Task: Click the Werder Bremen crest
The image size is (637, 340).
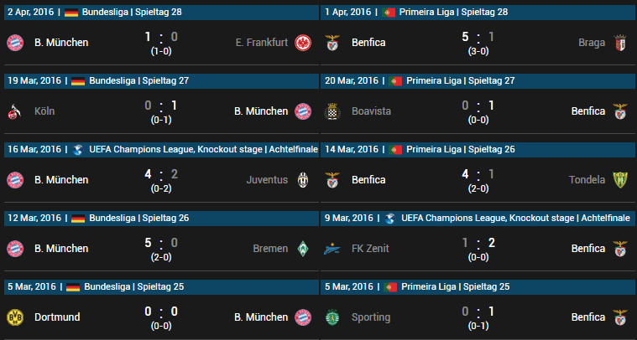Action: (x=303, y=249)
